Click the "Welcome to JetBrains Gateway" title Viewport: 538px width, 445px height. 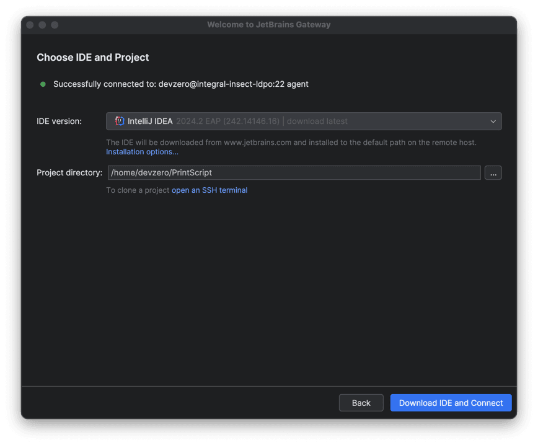coord(268,25)
